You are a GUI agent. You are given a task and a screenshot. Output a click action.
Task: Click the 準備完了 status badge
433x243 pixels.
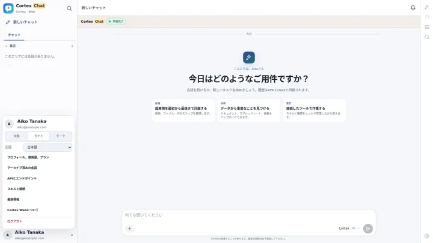coord(116,21)
